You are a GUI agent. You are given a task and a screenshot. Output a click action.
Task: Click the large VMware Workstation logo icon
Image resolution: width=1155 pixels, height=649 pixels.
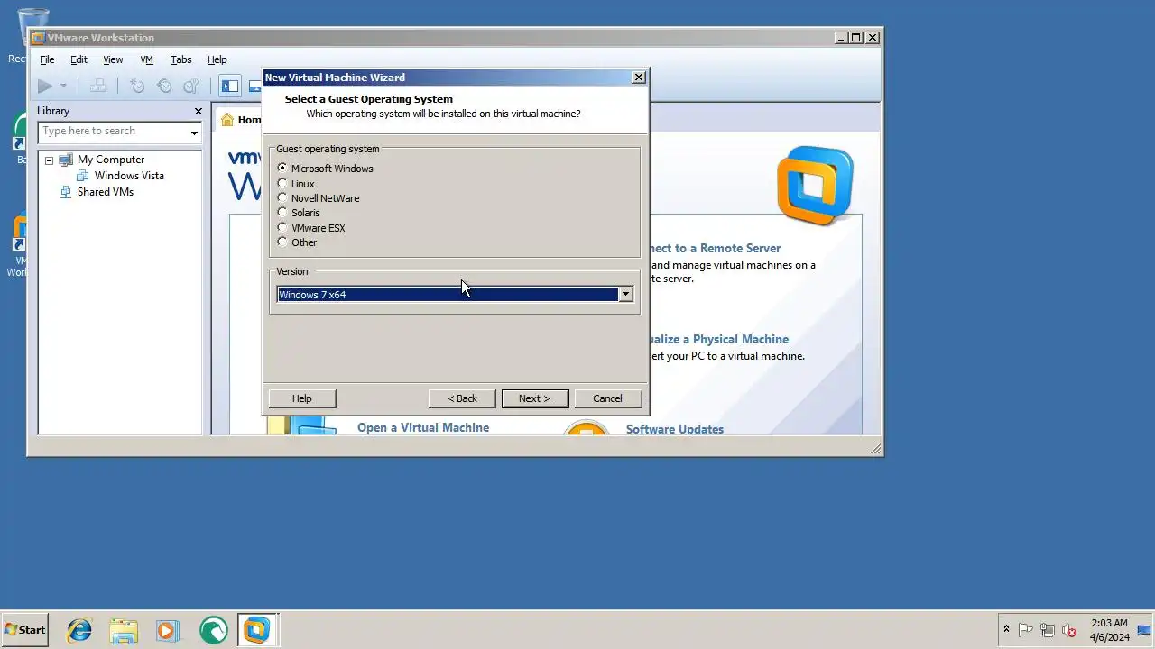[815, 185]
